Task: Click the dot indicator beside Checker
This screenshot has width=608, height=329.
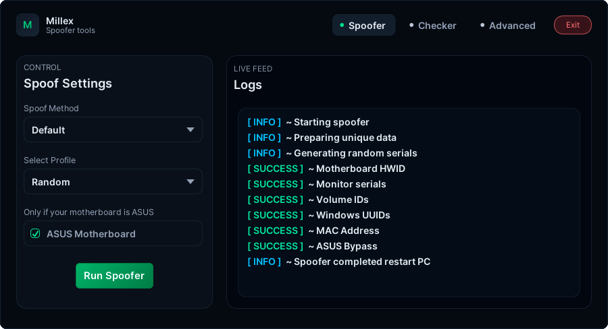Action: click(x=411, y=26)
